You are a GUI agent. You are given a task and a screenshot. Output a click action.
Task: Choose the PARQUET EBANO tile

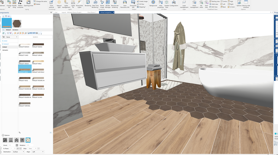pyautogui.click(x=38, y=45)
